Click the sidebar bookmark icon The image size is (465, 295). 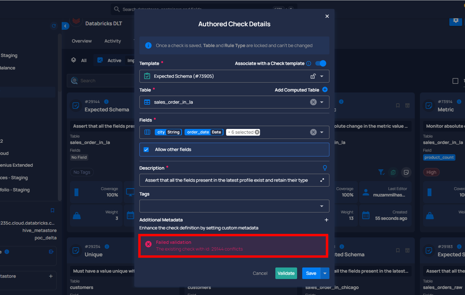coord(52,210)
